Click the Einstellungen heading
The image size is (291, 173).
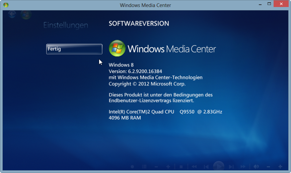[x=66, y=25]
